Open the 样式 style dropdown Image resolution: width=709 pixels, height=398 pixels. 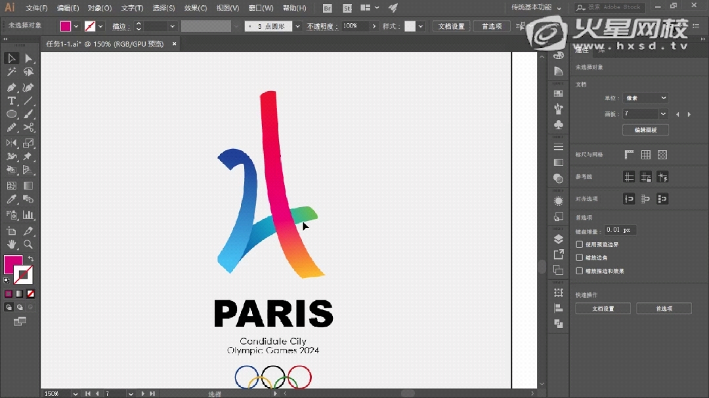[421, 26]
